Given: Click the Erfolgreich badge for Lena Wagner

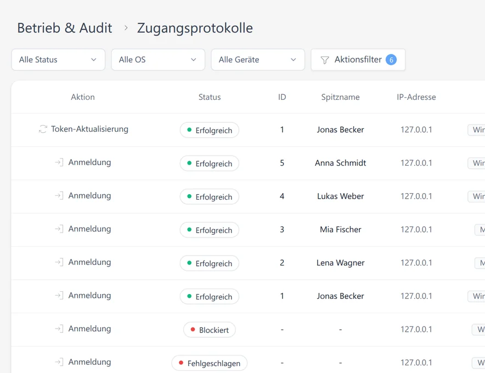Looking at the screenshot, I should click(210, 263).
